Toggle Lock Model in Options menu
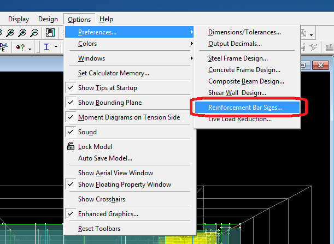The height and width of the screenshot is (244, 334). pyautogui.click(x=130, y=147)
